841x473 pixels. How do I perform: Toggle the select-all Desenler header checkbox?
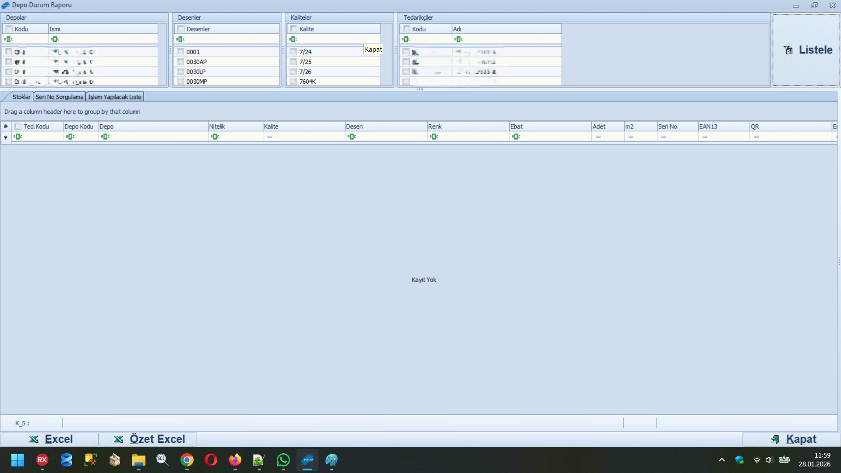[x=181, y=29]
